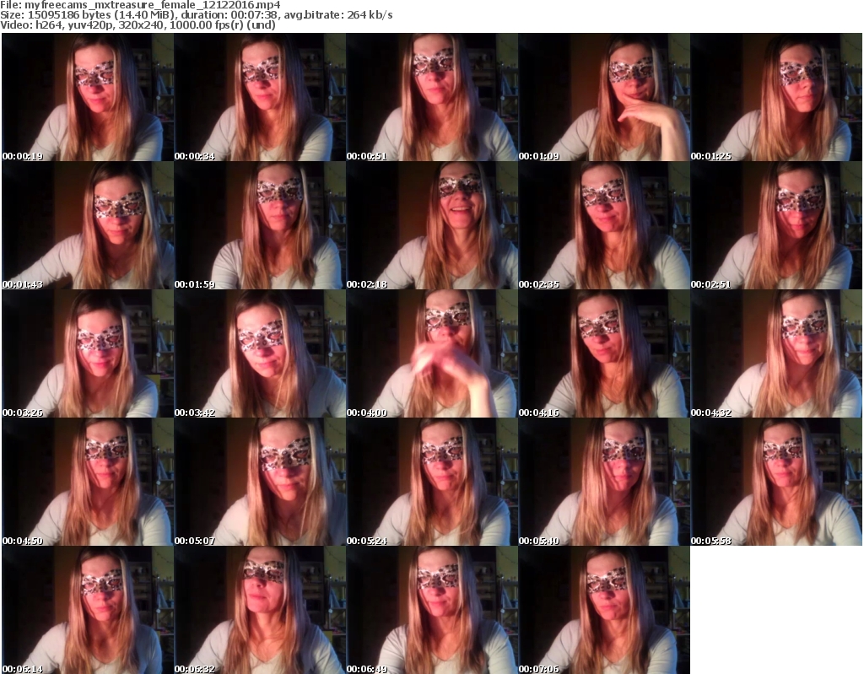Open the frame stamped 00:00:34
The width and height of the screenshot is (864, 674).
pos(260,97)
